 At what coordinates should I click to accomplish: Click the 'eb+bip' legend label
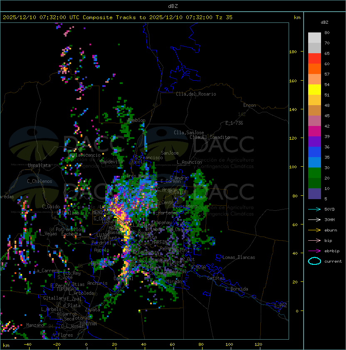(332, 251)
